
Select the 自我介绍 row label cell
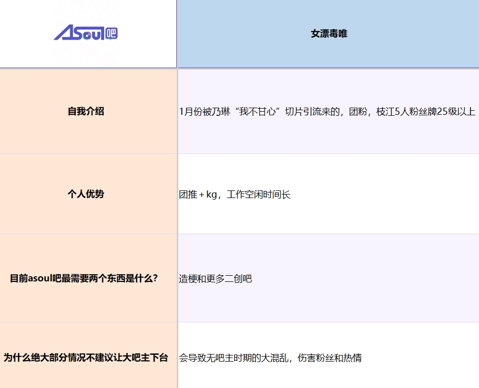88,112
